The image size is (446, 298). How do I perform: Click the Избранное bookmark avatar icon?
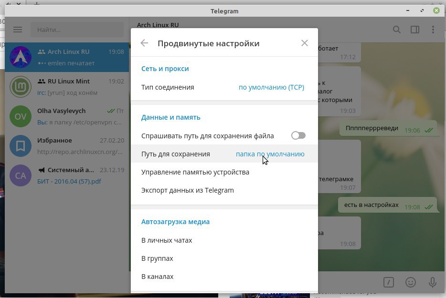(x=21, y=146)
